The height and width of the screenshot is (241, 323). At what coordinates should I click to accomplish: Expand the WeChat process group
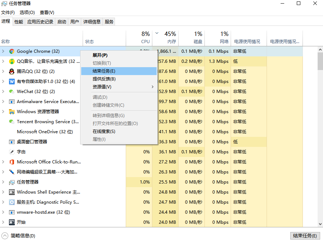[3, 92]
